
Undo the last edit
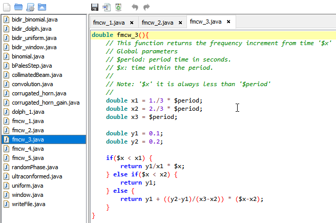(x=135, y=7)
